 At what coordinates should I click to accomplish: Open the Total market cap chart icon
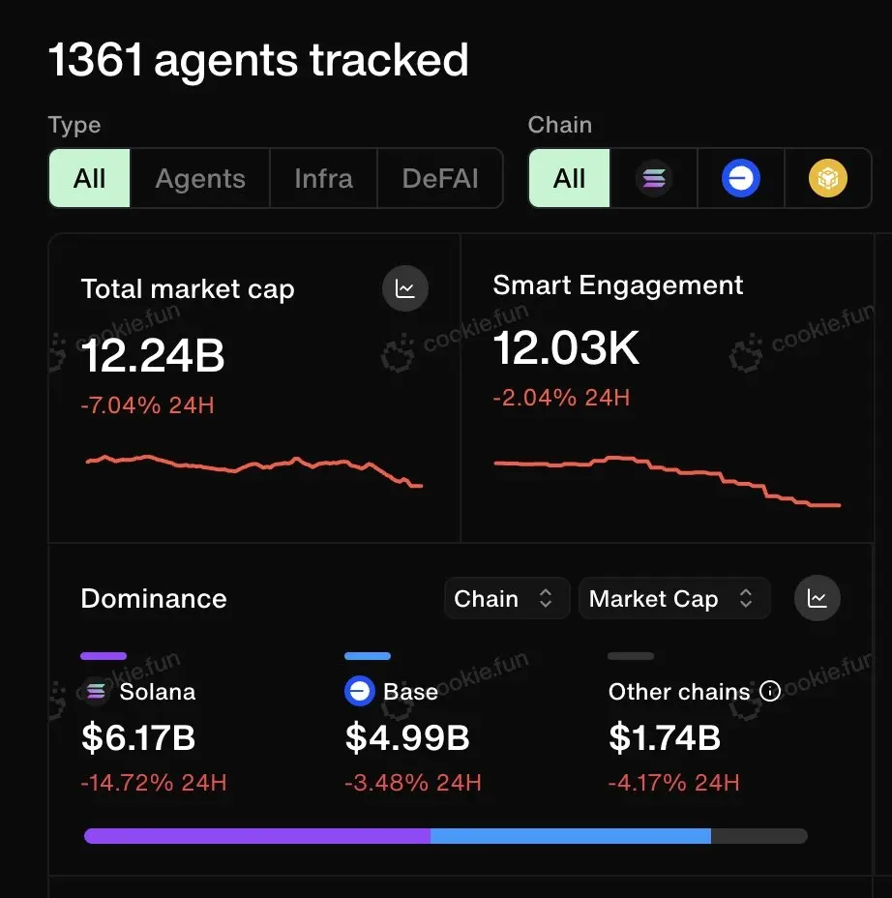(405, 288)
